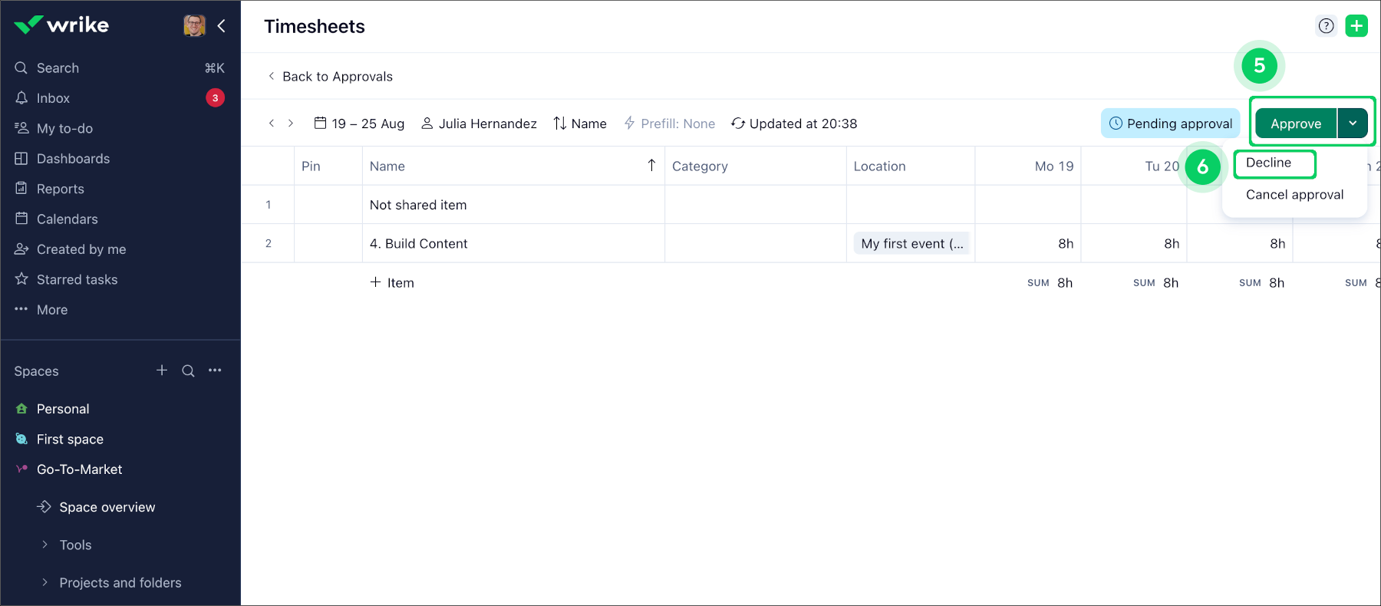Search spaces with magnifier icon
The width and height of the screenshot is (1381, 606).
coord(188,371)
